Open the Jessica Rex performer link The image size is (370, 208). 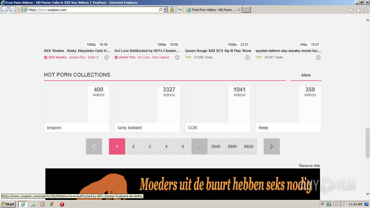click(77, 57)
